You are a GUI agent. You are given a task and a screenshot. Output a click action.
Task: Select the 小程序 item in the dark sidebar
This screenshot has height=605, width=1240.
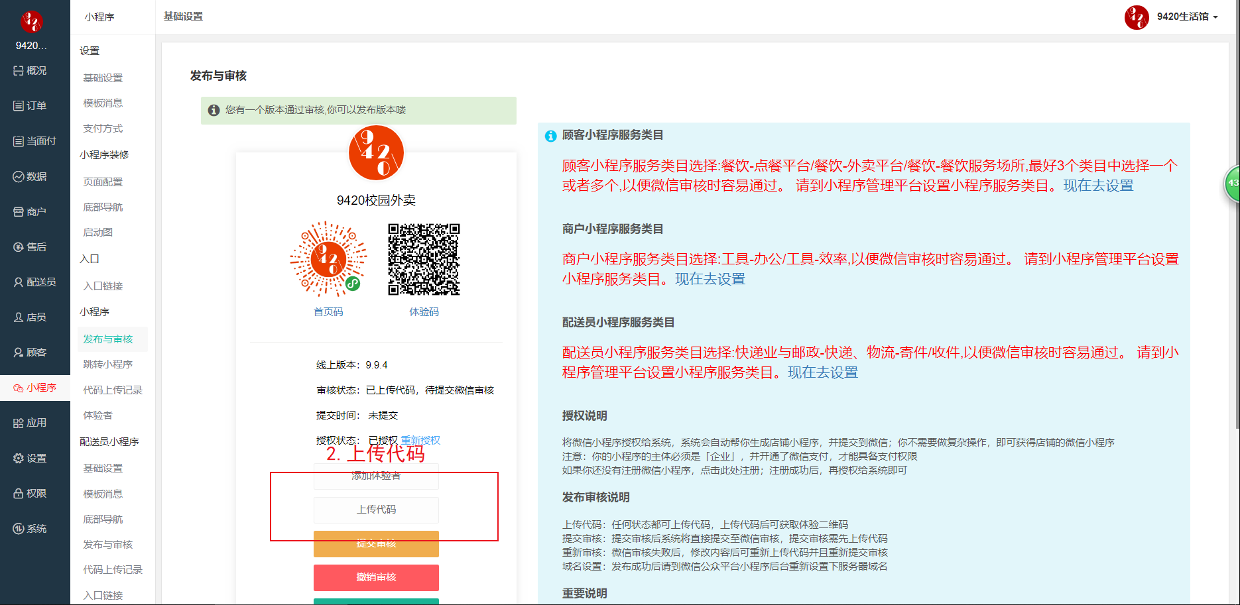(x=34, y=388)
